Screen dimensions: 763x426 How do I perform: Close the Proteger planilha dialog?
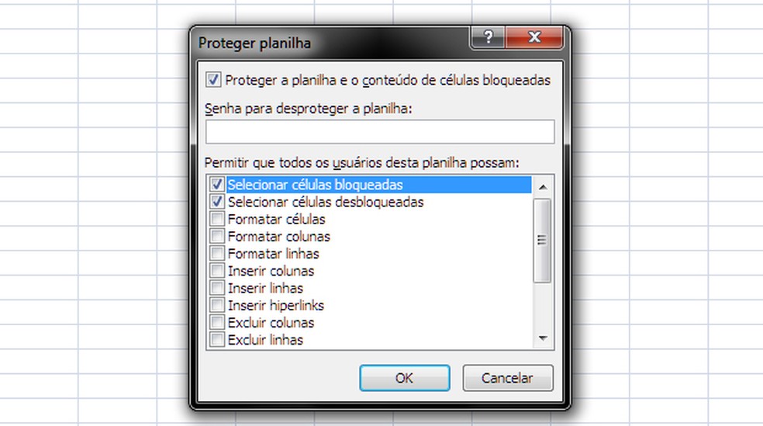pos(533,38)
